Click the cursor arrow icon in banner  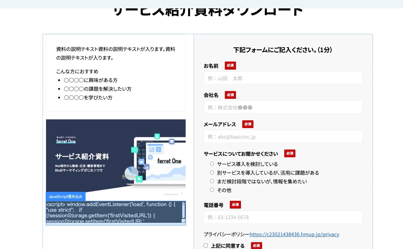[x=139, y=179]
